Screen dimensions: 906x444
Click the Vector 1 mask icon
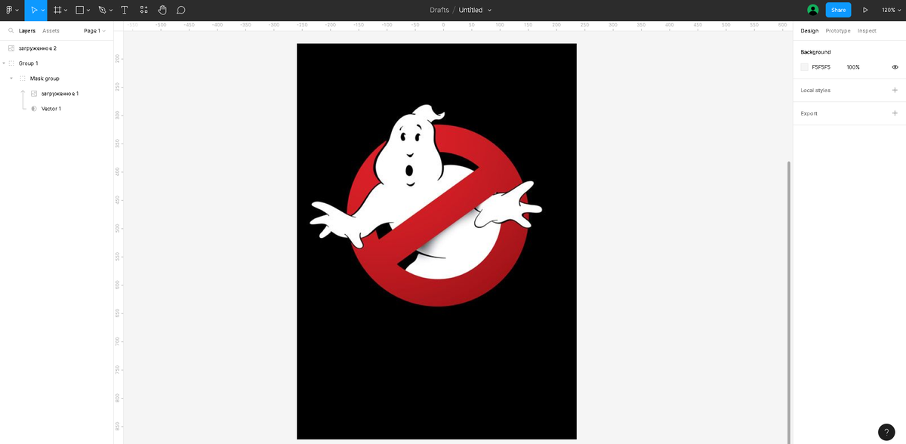34,109
